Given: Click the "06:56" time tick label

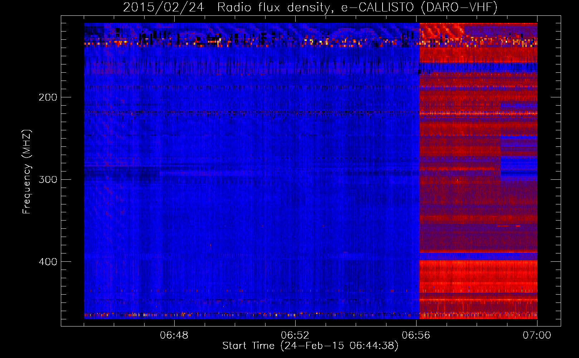Looking at the screenshot, I should 416,335.
